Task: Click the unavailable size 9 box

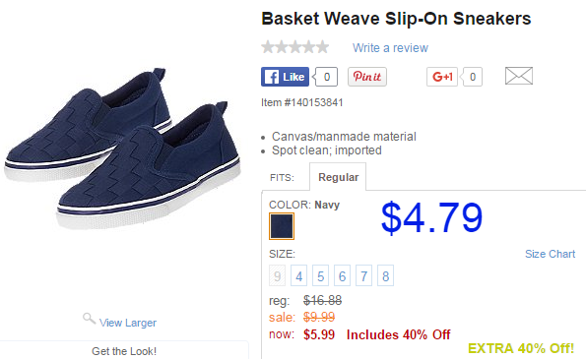Action: point(277,275)
